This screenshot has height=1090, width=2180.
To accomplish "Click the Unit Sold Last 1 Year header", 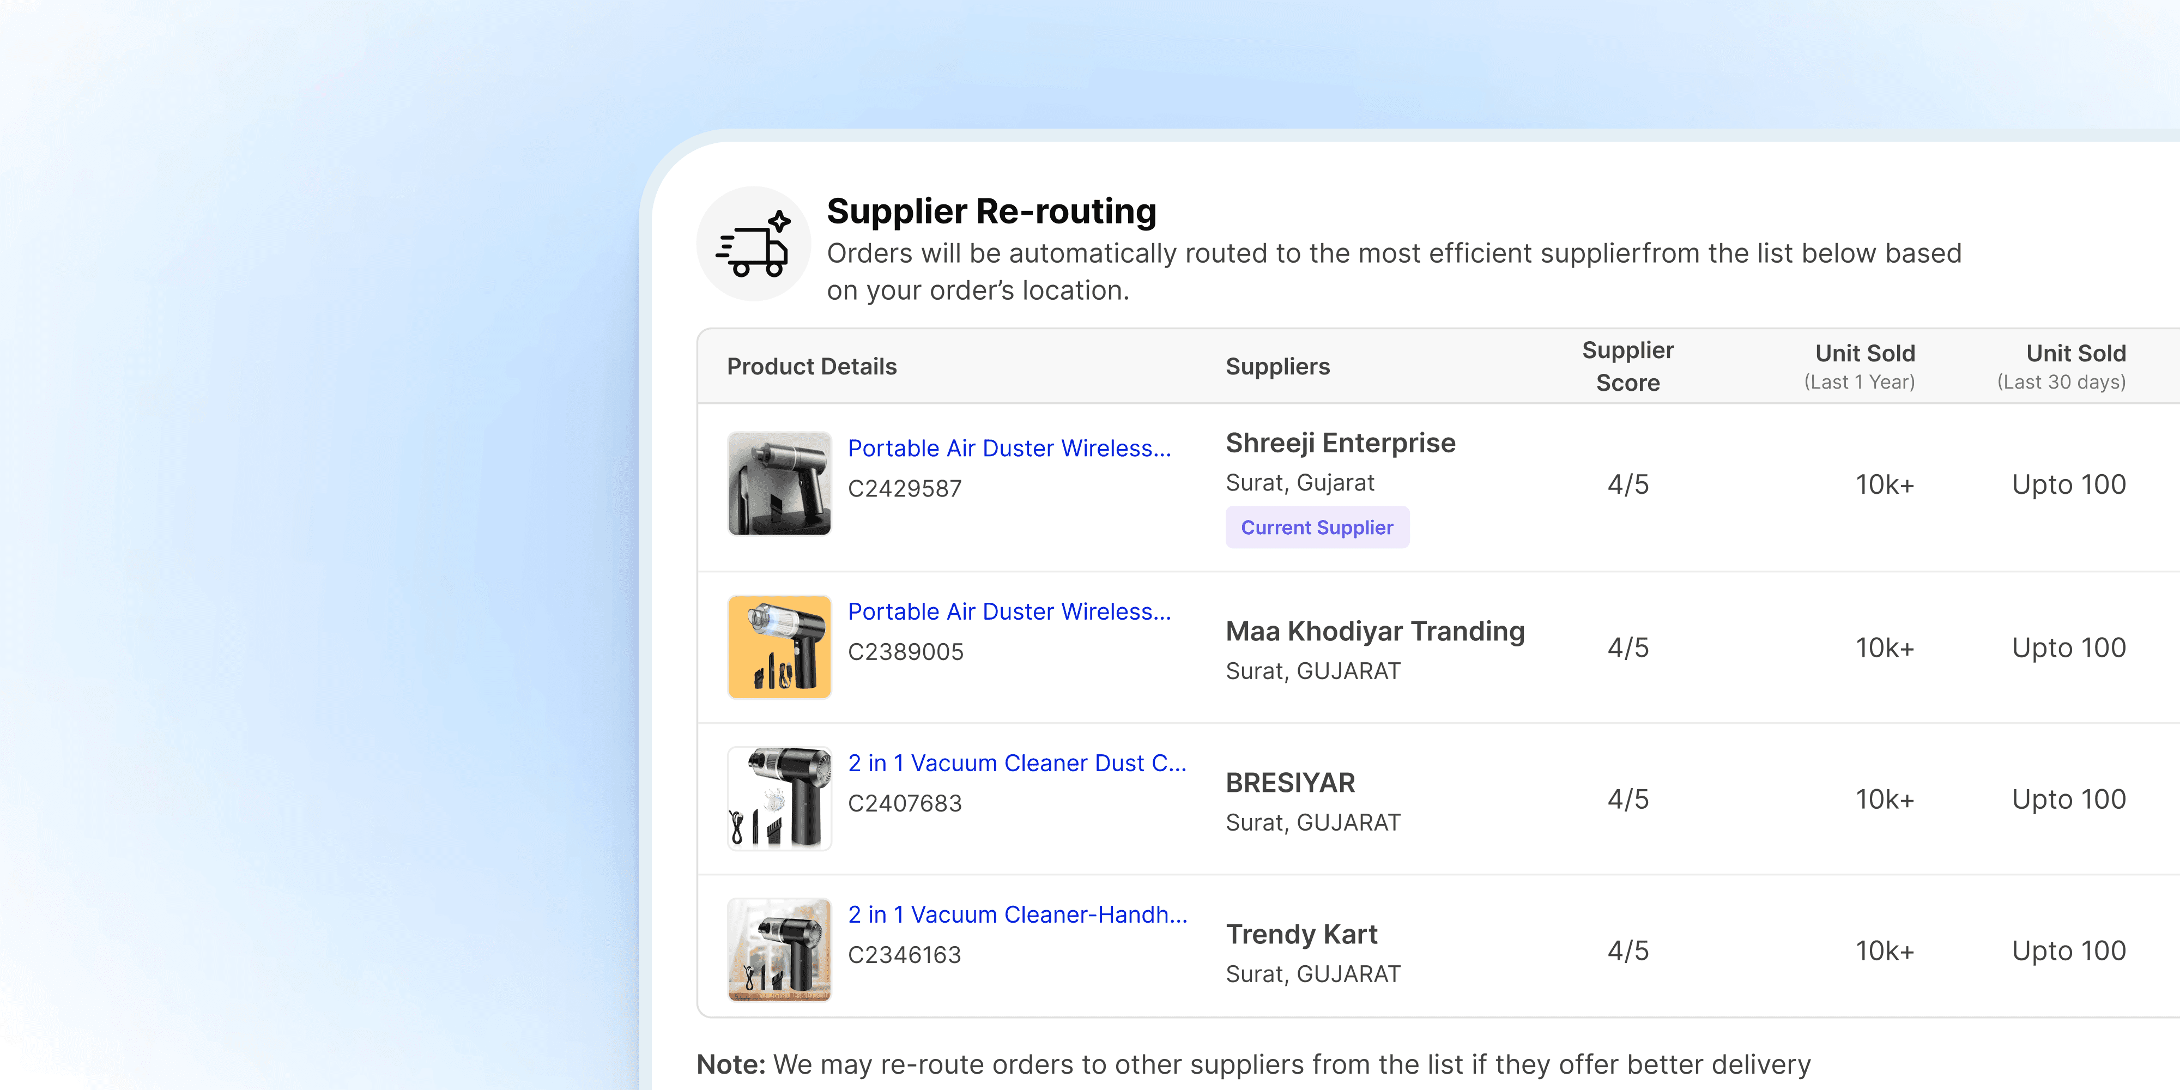I will 1860,366.
